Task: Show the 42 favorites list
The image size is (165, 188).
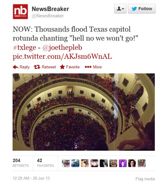Action: (46, 163)
